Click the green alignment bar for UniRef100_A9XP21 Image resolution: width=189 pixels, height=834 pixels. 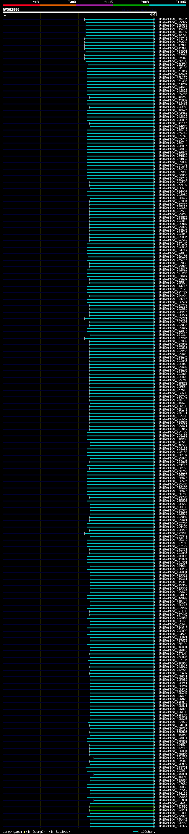point(122,810)
